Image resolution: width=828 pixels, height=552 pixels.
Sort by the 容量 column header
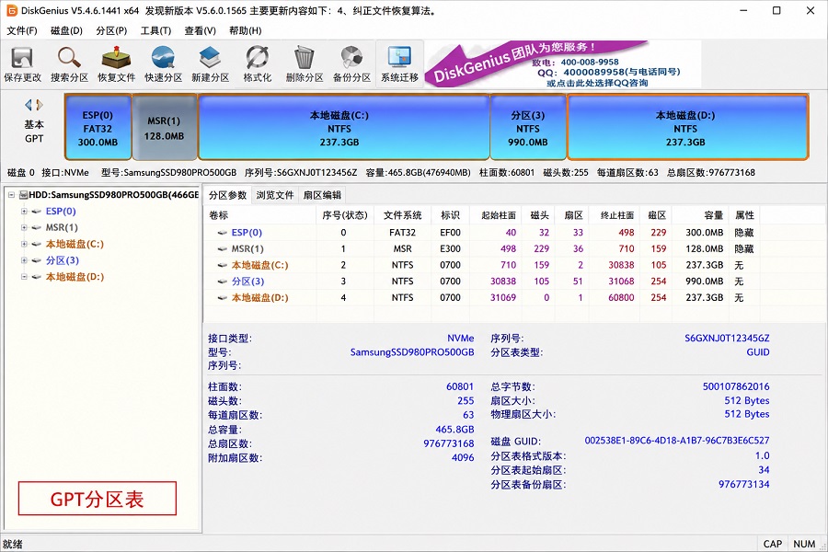click(700, 215)
